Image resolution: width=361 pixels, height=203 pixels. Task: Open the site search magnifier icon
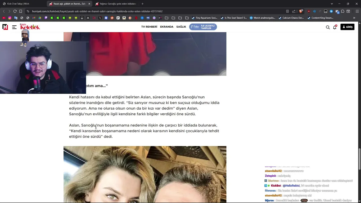tap(328, 27)
